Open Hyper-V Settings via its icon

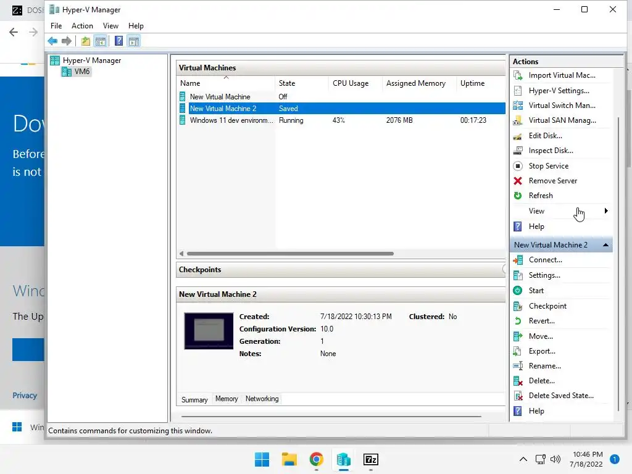tap(518, 91)
